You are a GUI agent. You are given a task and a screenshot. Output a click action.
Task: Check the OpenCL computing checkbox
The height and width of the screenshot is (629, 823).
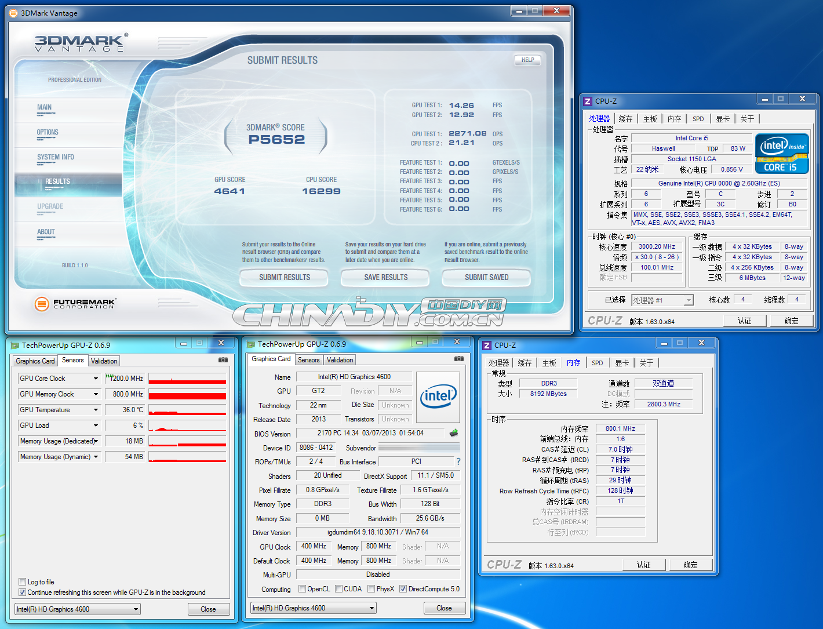point(302,589)
